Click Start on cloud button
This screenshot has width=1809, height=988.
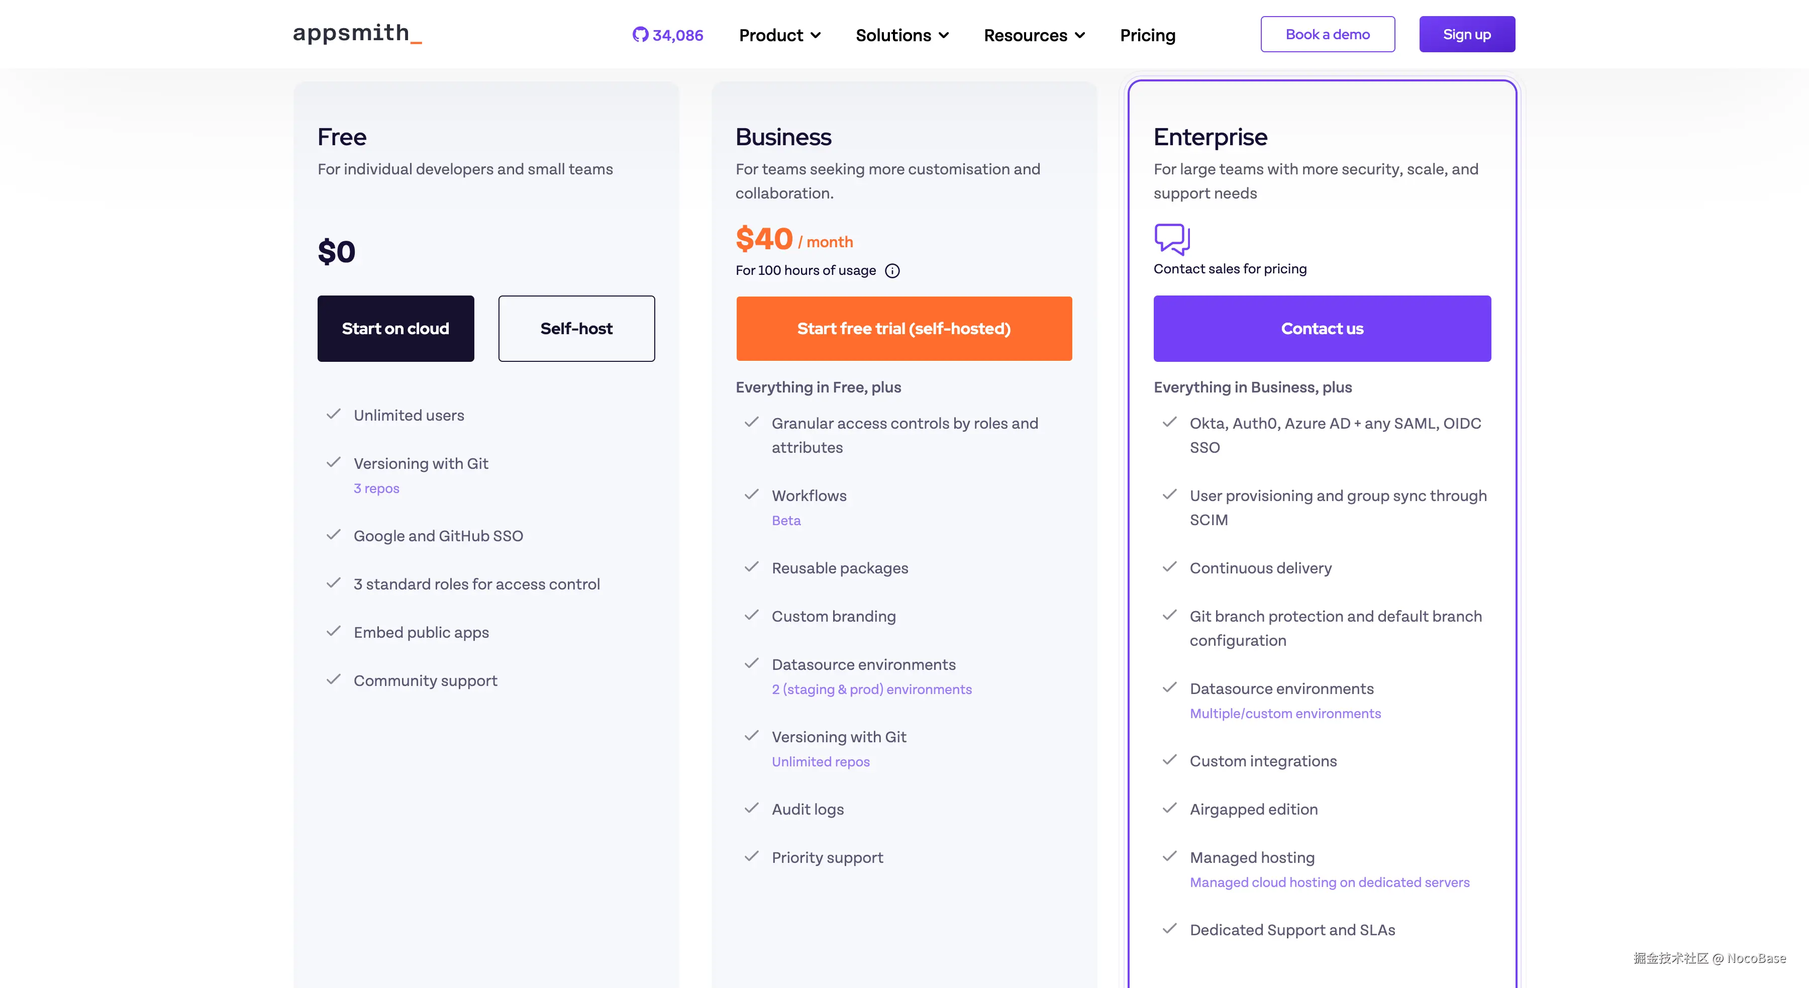(395, 329)
